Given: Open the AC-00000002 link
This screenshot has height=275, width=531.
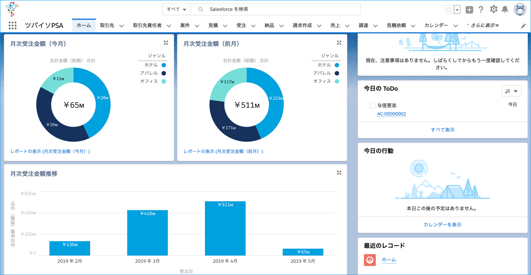Looking at the screenshot, I should point(391,114).
